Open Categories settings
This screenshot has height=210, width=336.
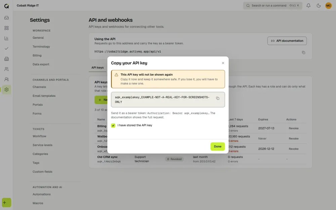pos(40,154)
